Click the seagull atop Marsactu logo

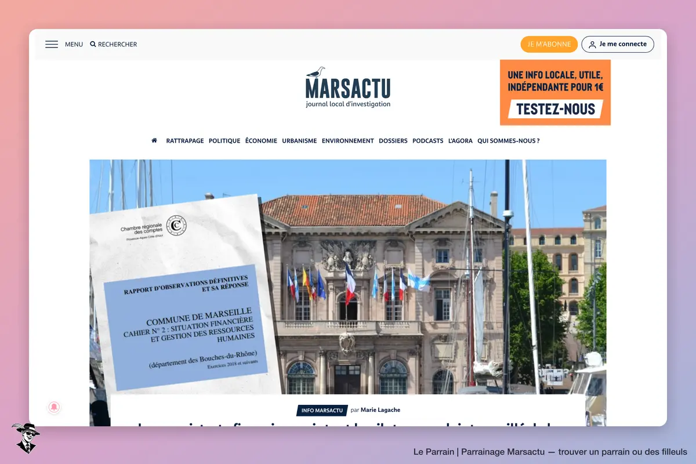coord(316,72)
